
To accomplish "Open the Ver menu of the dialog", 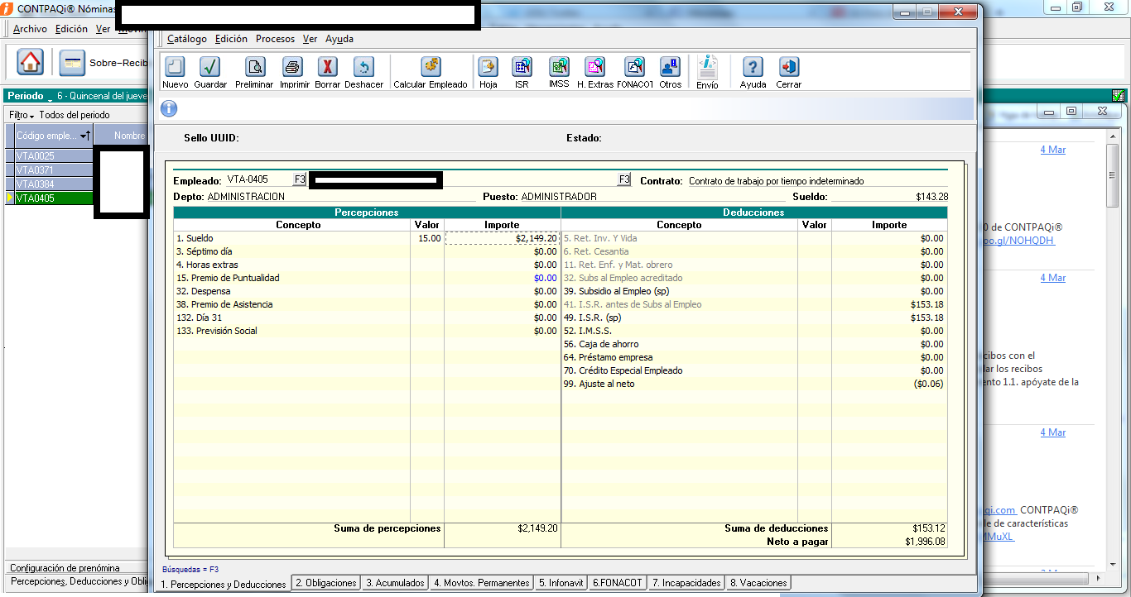I will [310, 39].
